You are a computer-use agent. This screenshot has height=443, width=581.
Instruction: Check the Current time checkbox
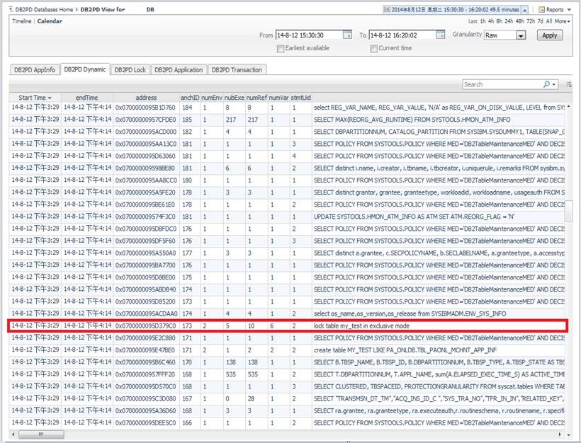(x=373, y=48)
